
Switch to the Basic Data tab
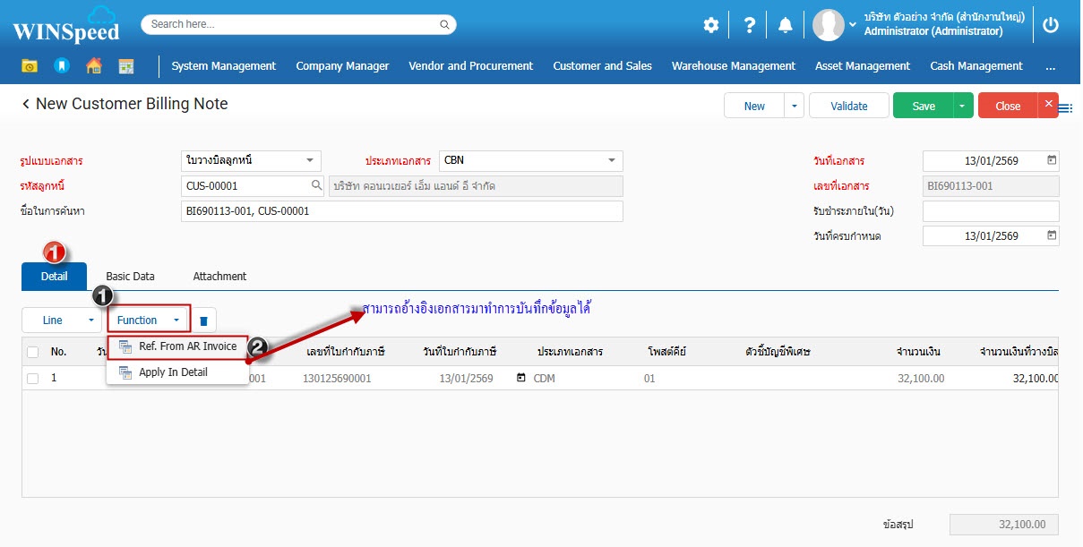click(130, 277)
